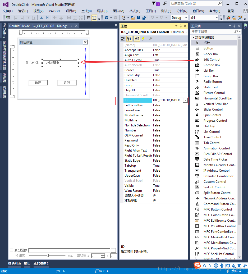The width and height of the screenshot is (248, 274).
Task: Pin the Properties panel with the pushpin
Action: pos(181,26)
